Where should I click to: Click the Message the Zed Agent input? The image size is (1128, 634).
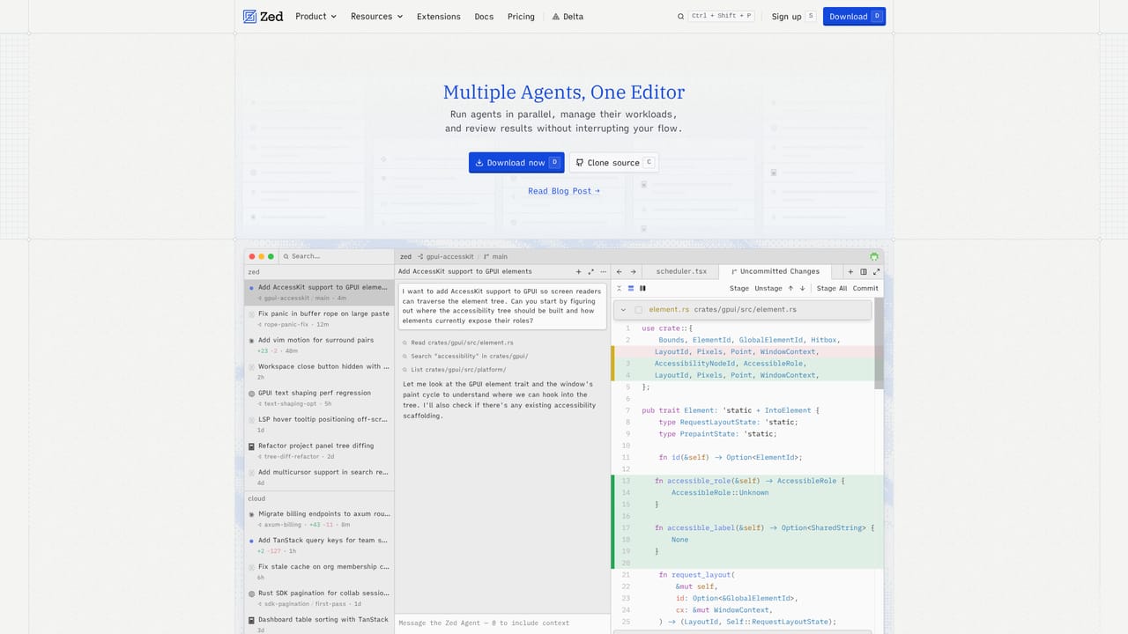coord(502,623)
